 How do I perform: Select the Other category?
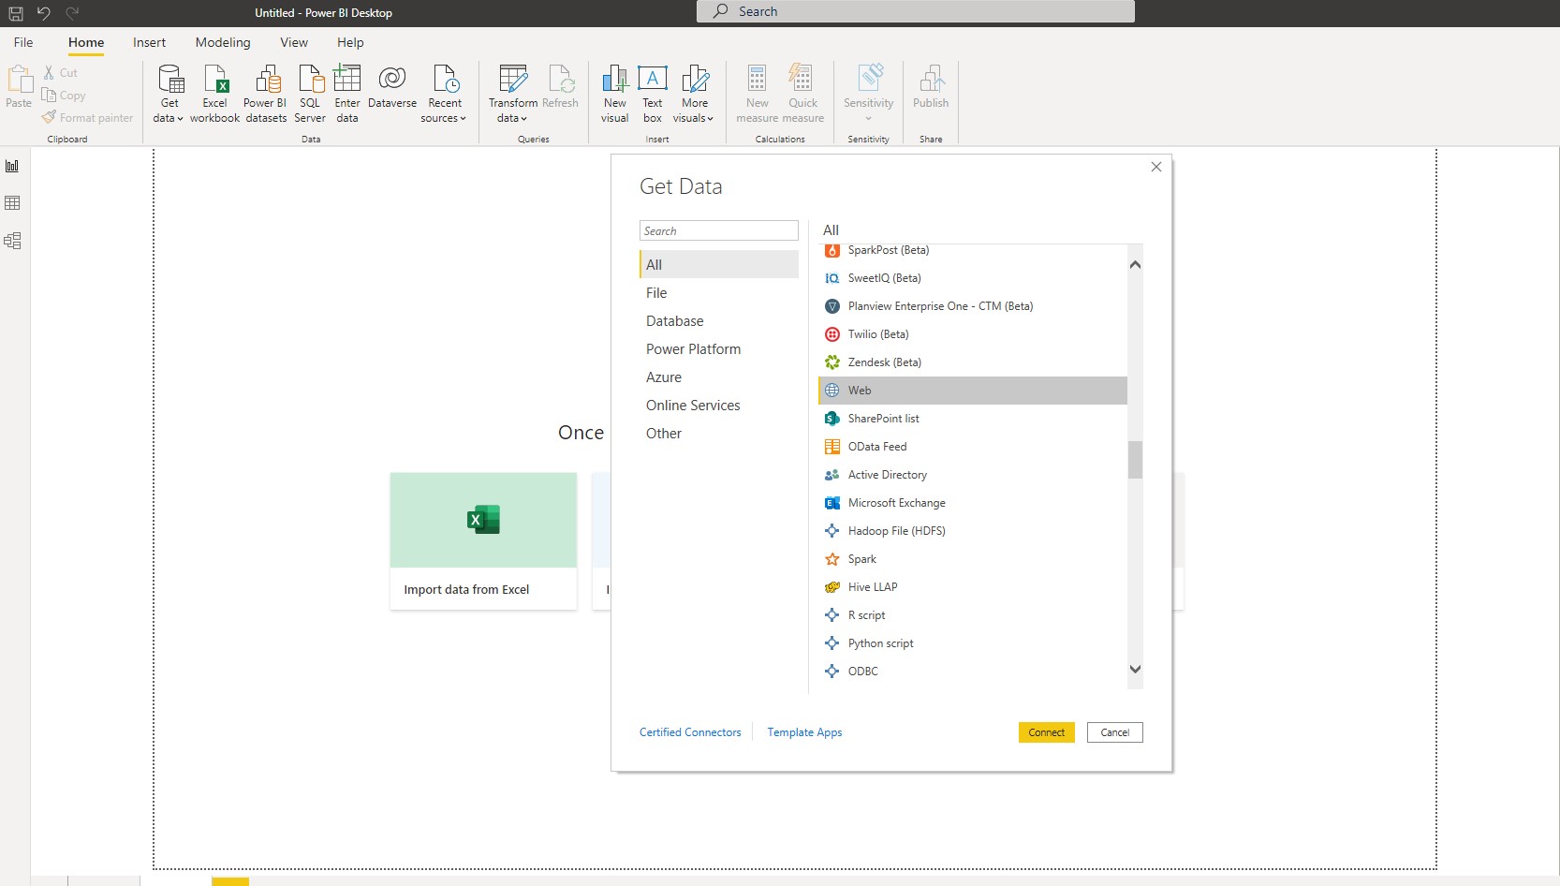pyautogui.click(x=719, y=434)
